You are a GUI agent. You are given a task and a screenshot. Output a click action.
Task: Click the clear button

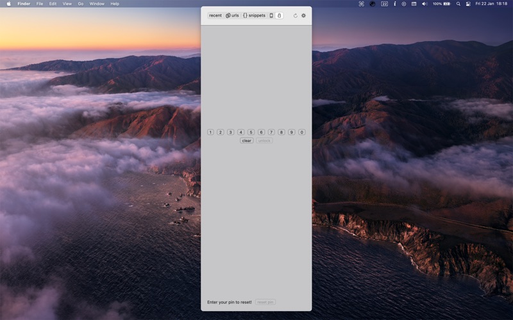[x=247, y=141]
